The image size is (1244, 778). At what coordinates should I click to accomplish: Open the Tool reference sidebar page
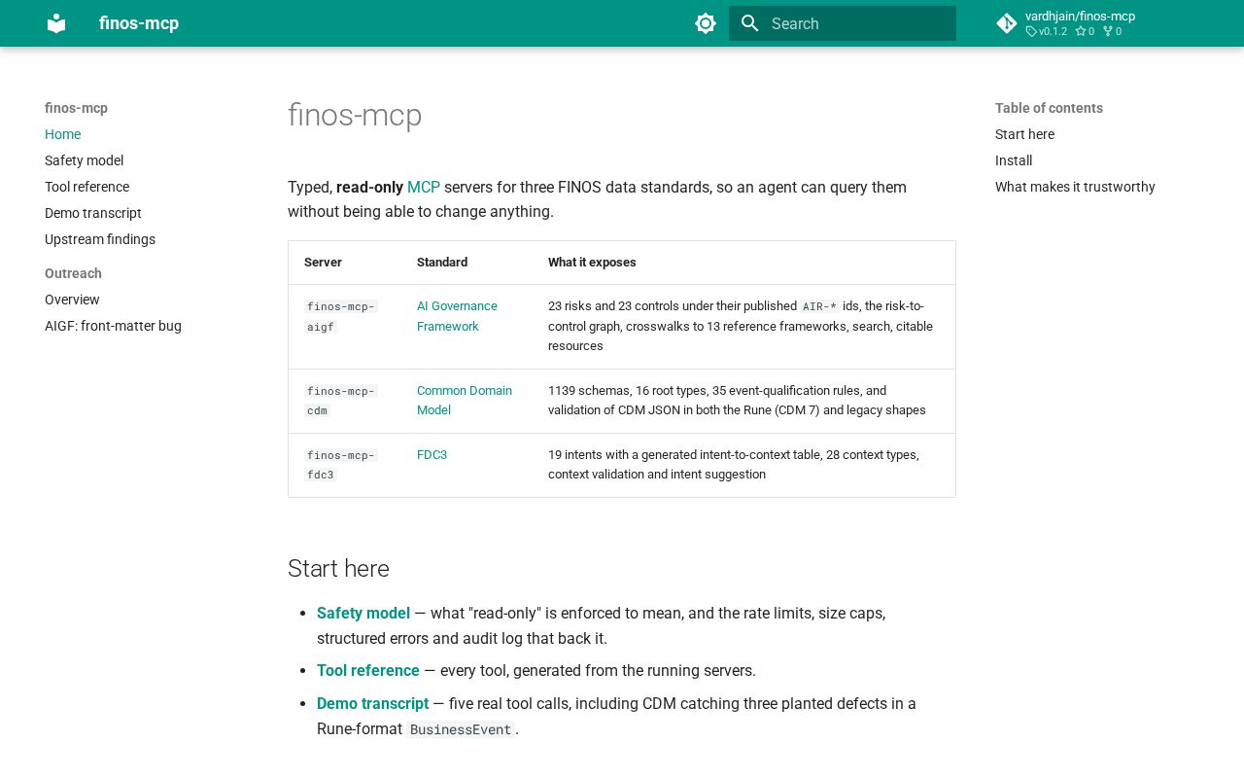tap(86, 187)
